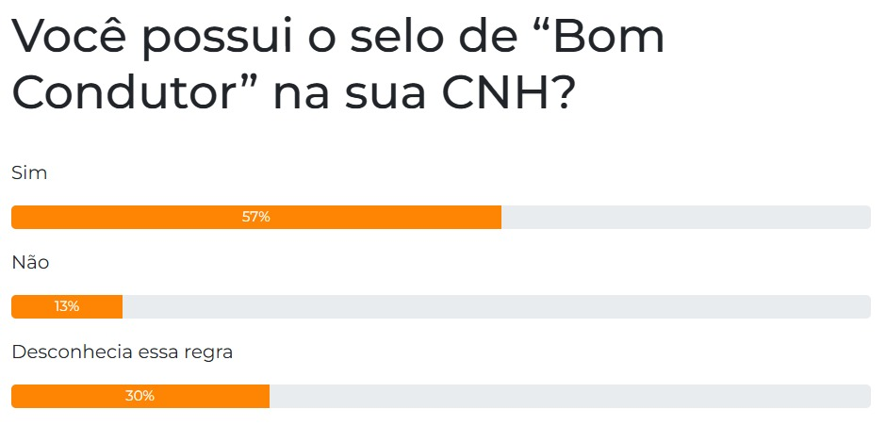Select the "Não" answer label

pyautogui.click(x=30, y=263)
